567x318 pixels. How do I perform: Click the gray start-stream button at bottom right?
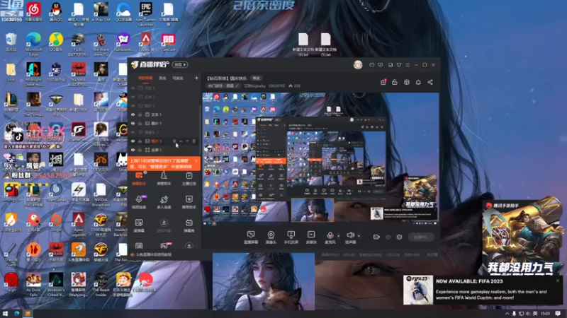(x=421, y=237)
